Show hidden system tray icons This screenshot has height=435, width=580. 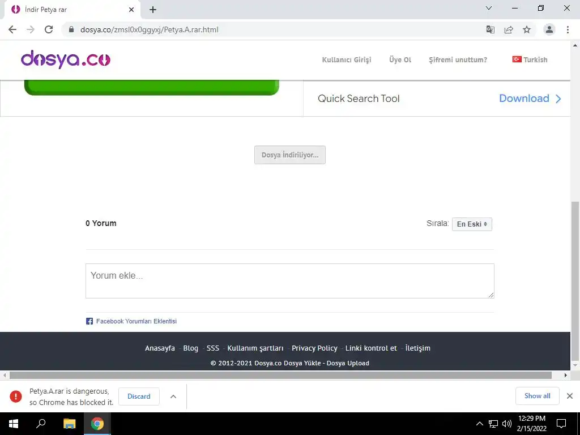(x=479, y=424)
